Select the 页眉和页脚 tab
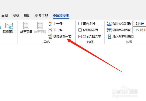146x101 pixels. [x=61, y=16]
